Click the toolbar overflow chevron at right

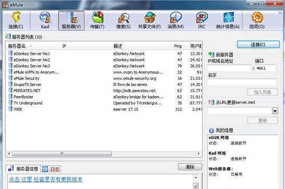pos(280,12)
